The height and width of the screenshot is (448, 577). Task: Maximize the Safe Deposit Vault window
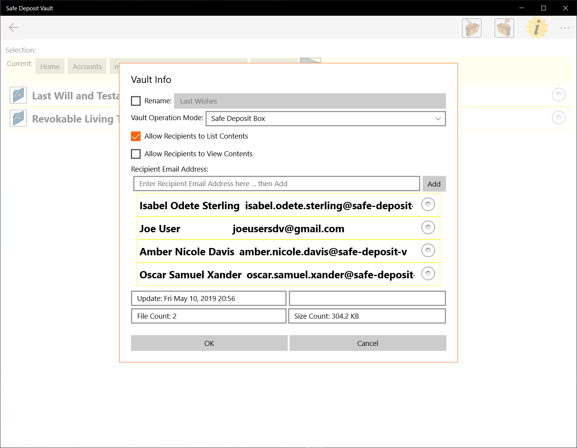point(544,8)
